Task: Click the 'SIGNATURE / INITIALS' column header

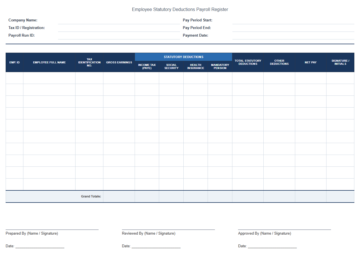Action: tap(340, 63)
